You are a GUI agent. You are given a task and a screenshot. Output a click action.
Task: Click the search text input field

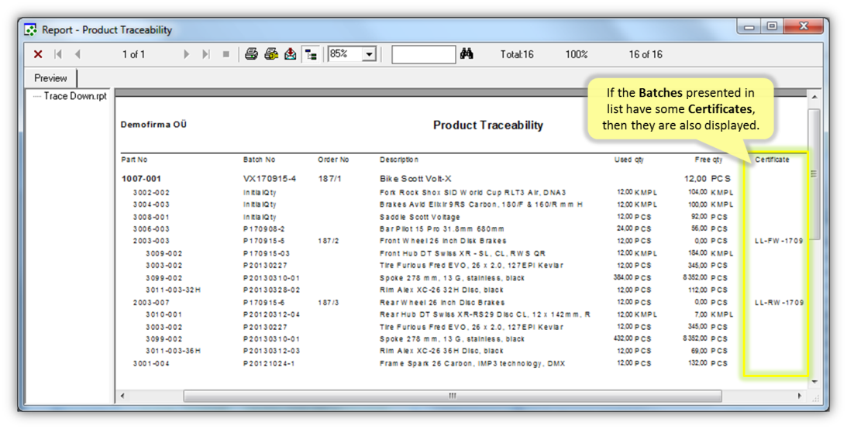423,54
